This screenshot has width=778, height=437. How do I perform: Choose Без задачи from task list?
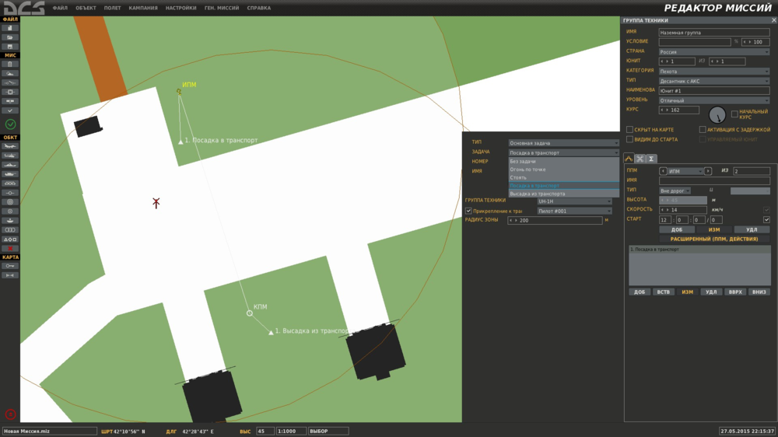[x=563, y=161]
